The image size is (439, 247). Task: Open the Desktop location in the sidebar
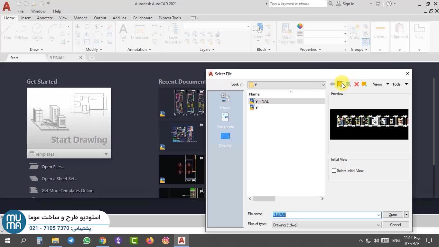225,140
